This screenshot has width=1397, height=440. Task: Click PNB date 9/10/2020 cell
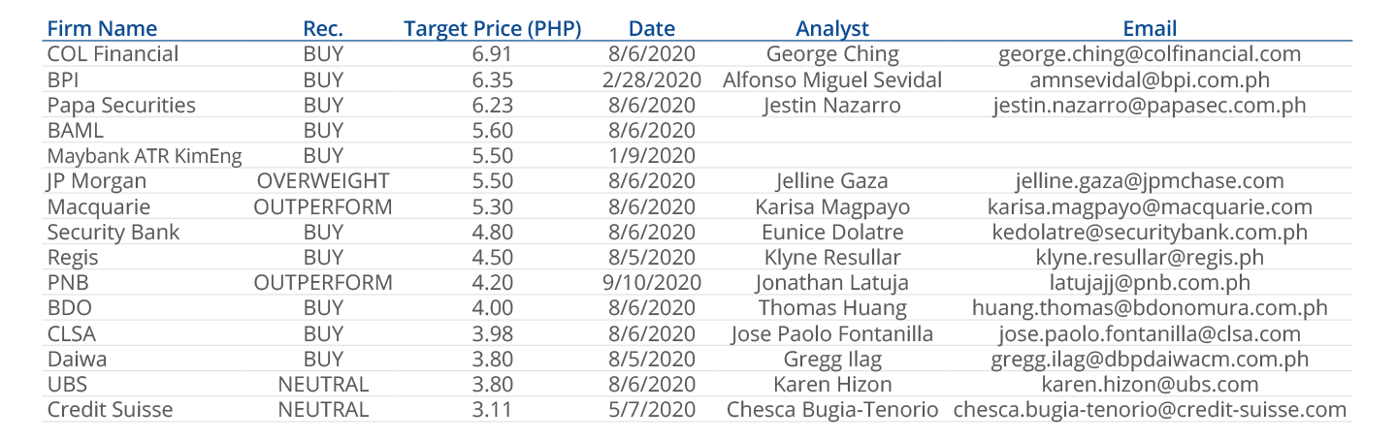click(x=651, y=282)
